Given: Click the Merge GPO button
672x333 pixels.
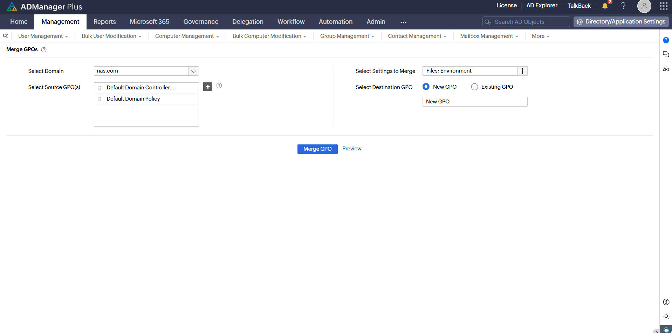Looking at the screenshot, I should (x=317, y=149).
